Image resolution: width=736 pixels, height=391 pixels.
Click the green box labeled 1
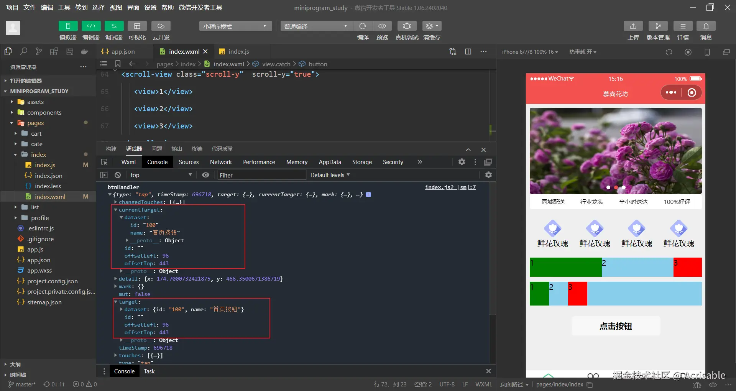(x=565, y=267)
